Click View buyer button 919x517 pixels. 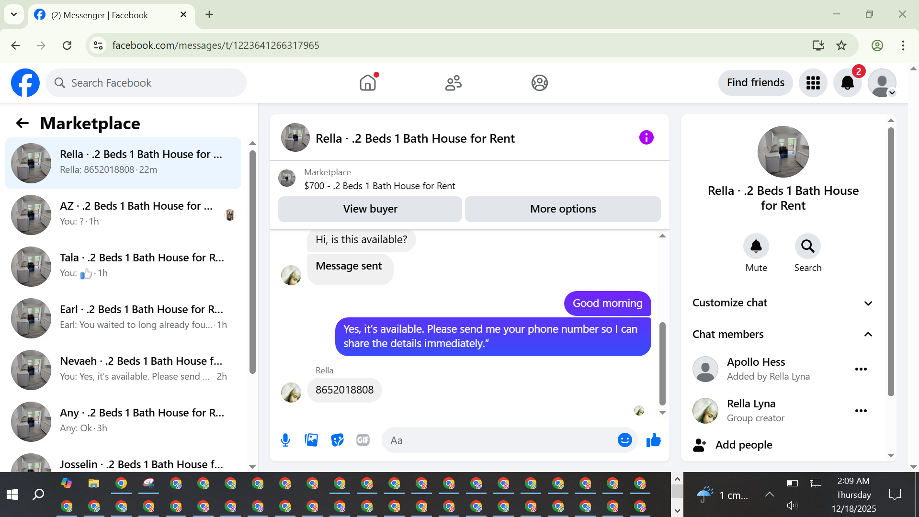370,209
